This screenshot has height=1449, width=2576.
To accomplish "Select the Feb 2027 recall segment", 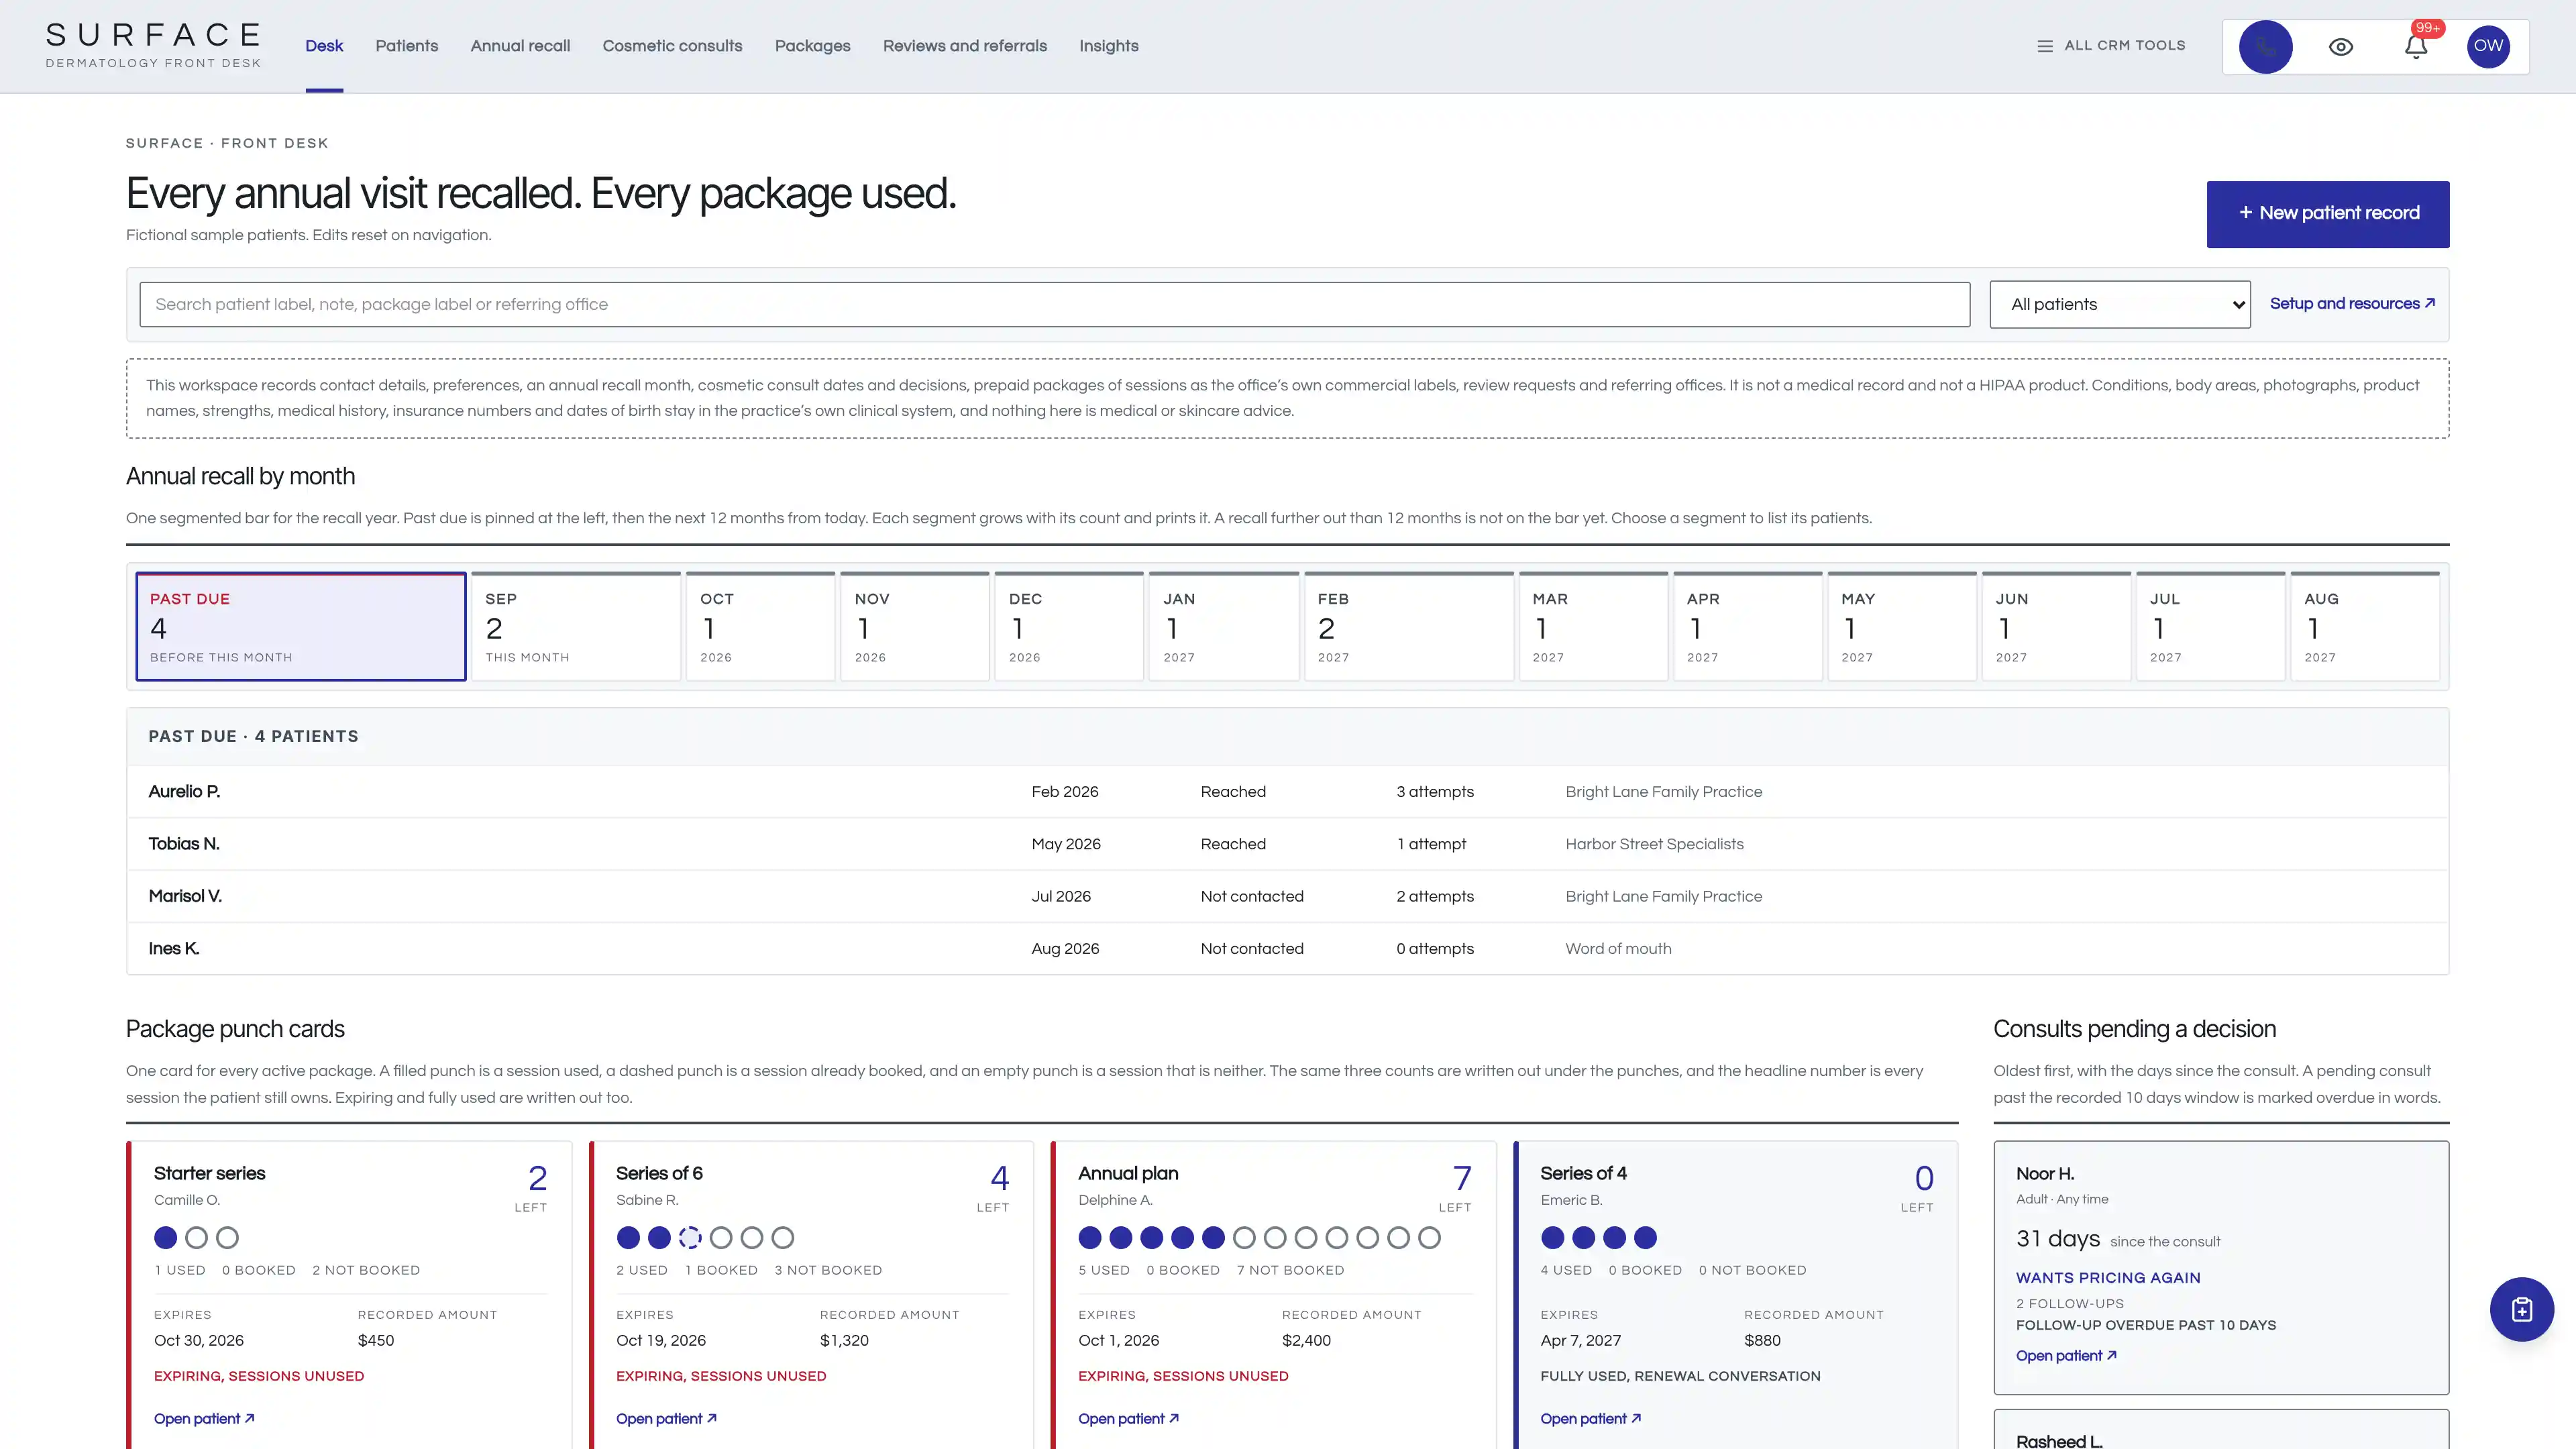I will (1408, 627).
